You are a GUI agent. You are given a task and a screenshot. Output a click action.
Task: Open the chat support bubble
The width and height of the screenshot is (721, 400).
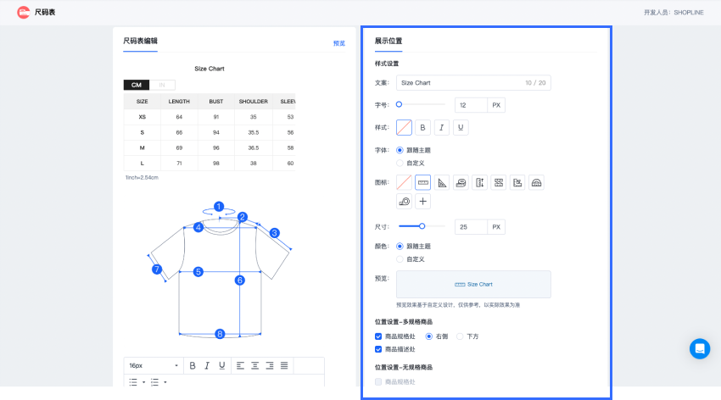(699, 348)
